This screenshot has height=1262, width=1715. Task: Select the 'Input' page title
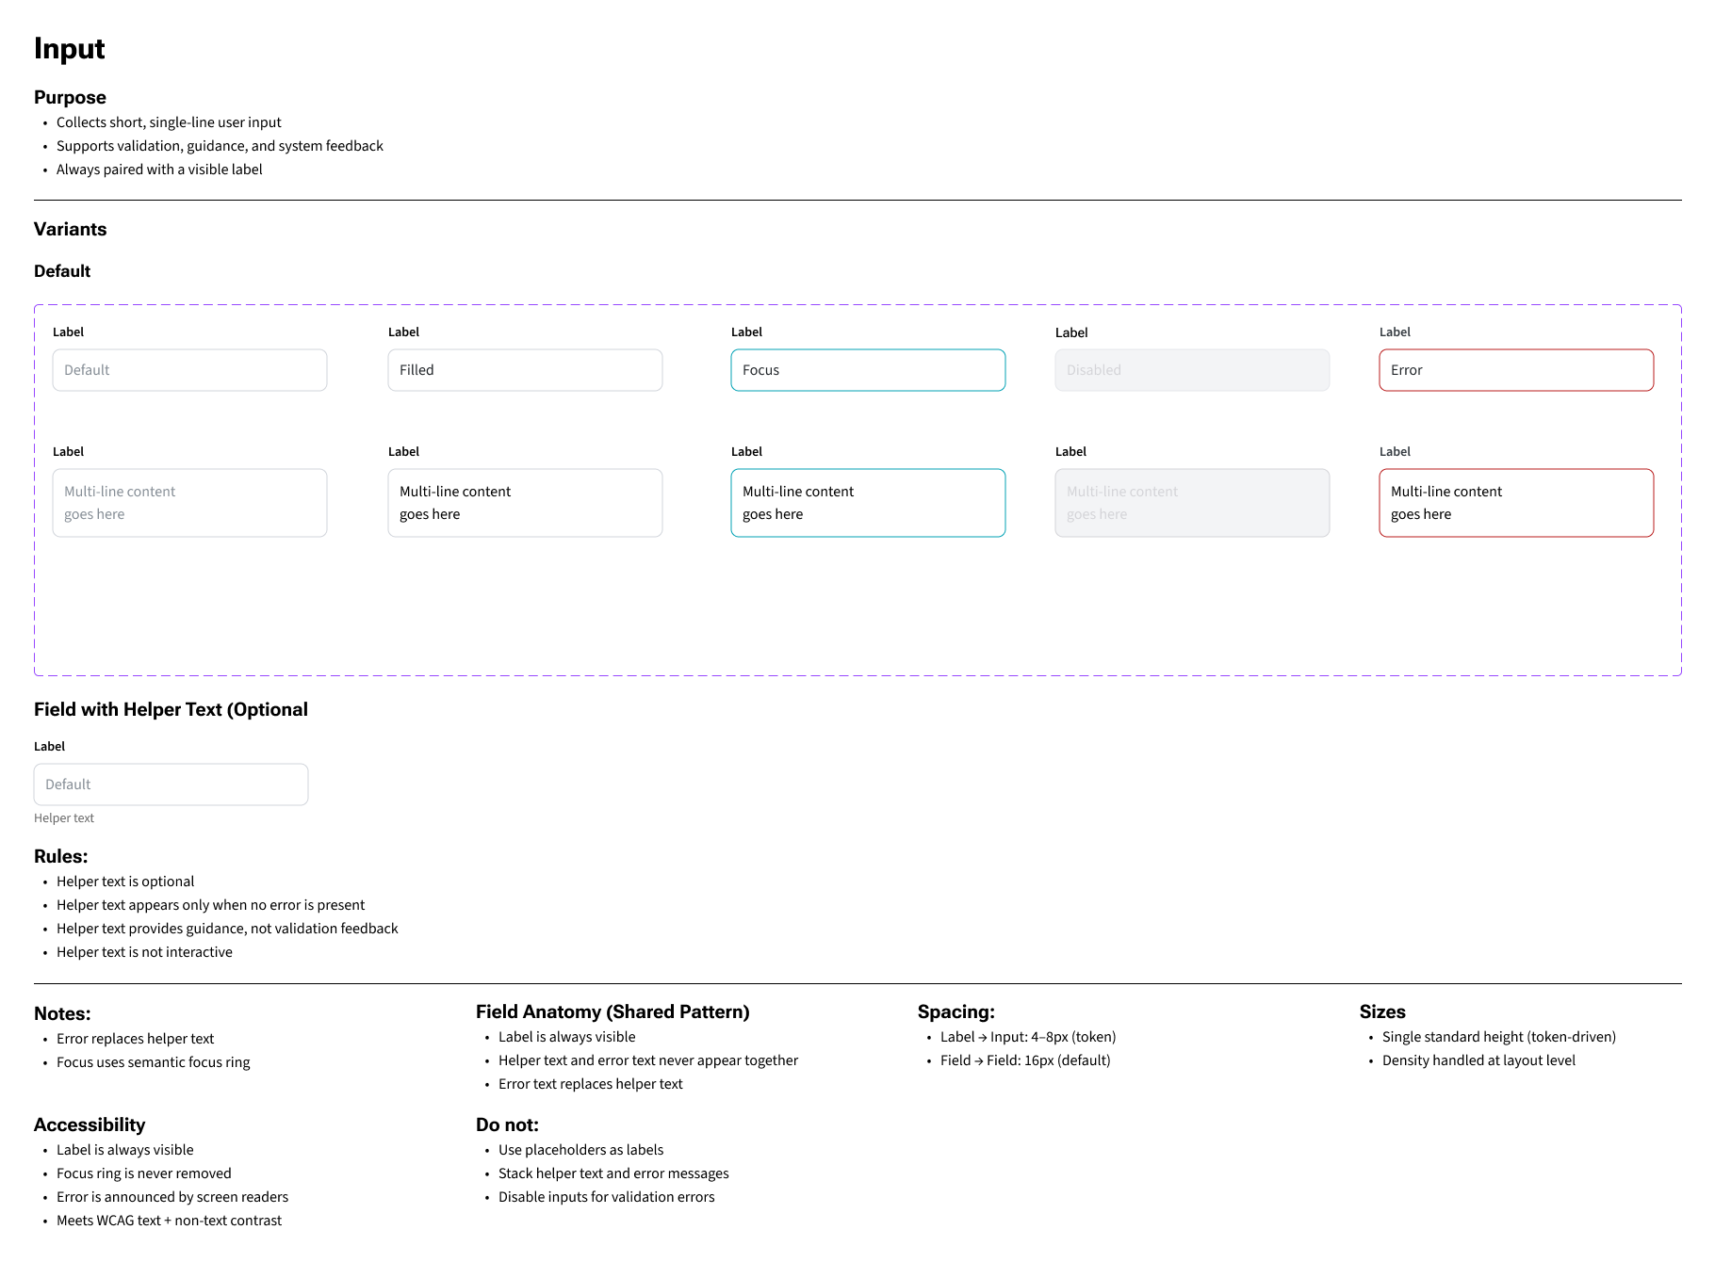click(69, 49)
